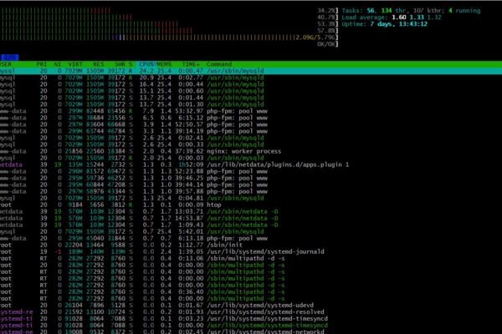Select multipathd row with time 0:36.40
The image size is (502, 334).
coord(251,292)
